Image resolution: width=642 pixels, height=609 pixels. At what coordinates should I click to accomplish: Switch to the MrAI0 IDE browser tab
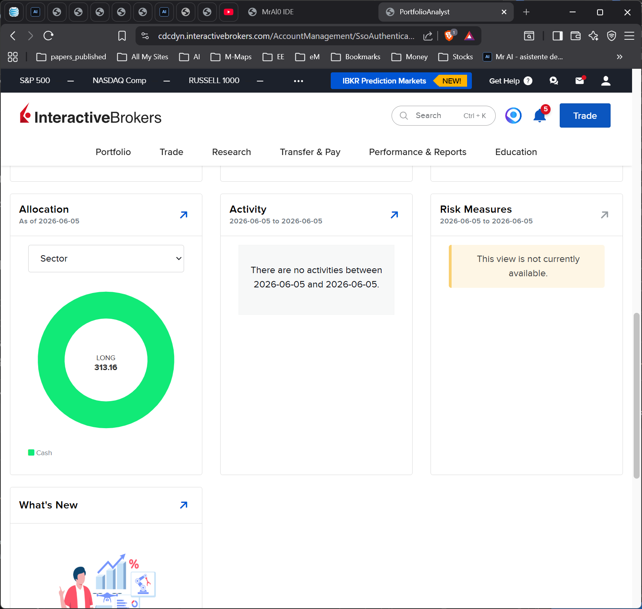pos(310,12)
